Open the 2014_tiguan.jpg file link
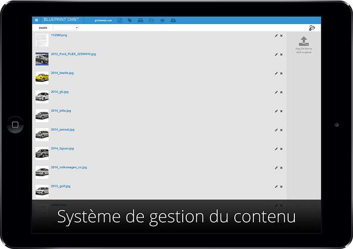 [x=62, y=149]
